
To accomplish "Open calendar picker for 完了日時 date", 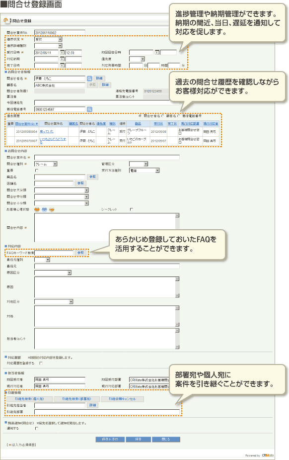I will coord(62,66).
